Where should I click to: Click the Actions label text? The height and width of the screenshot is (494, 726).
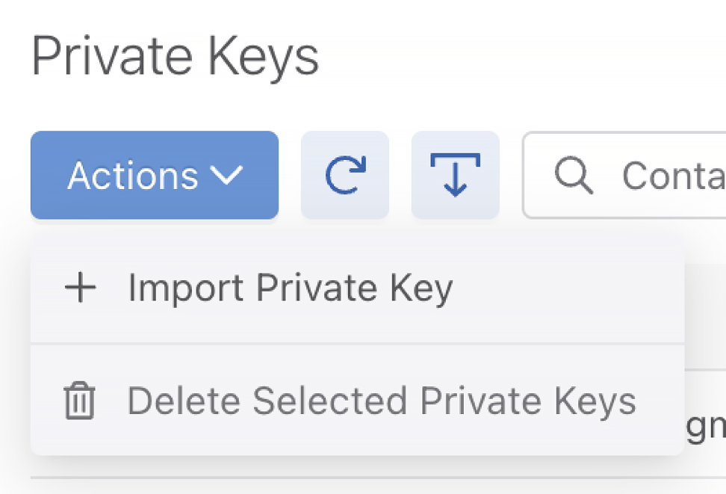(x=133, y=176)
